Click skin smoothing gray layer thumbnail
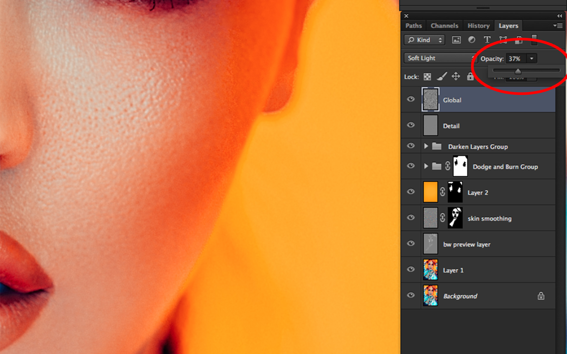This screenshot has height=354, width=567. pyautogui.click(x=431, y=218)
